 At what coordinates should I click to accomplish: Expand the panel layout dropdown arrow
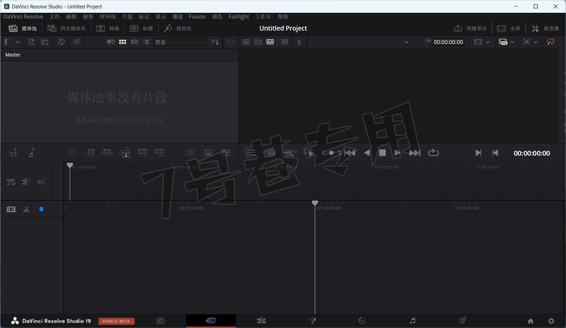[18, 42]
